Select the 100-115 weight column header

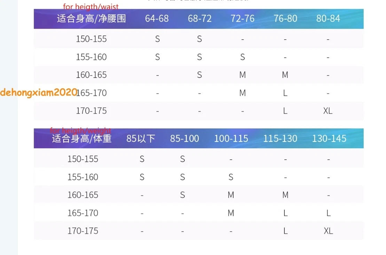231,138
